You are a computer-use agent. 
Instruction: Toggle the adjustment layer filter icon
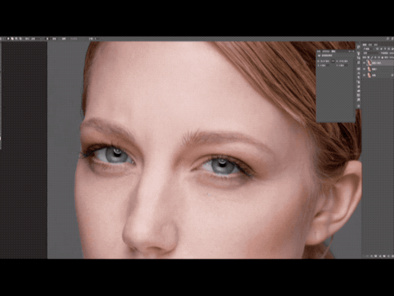pos(382,49)
